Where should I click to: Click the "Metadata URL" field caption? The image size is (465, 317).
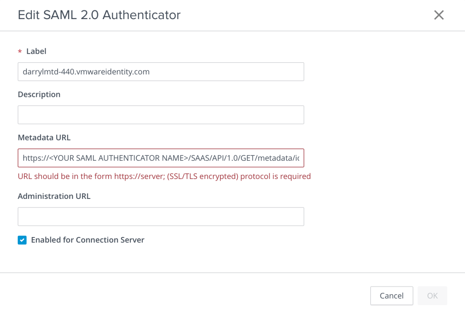44,137
